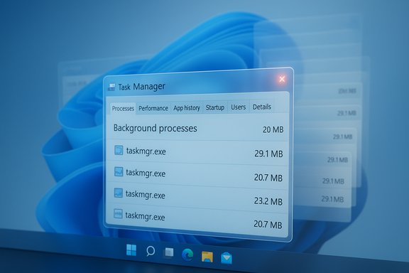
Task: Select taskmgr.exe name in 23.2 MB row
Action: point(146,195)
